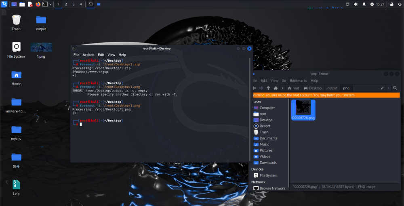
Task: Open notifications bell in tray
Action: coord(364,4)
